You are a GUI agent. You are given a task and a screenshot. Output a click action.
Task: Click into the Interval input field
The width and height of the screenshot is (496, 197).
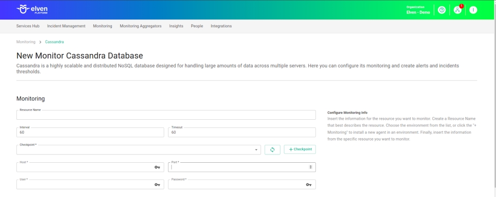coord(90,132)
